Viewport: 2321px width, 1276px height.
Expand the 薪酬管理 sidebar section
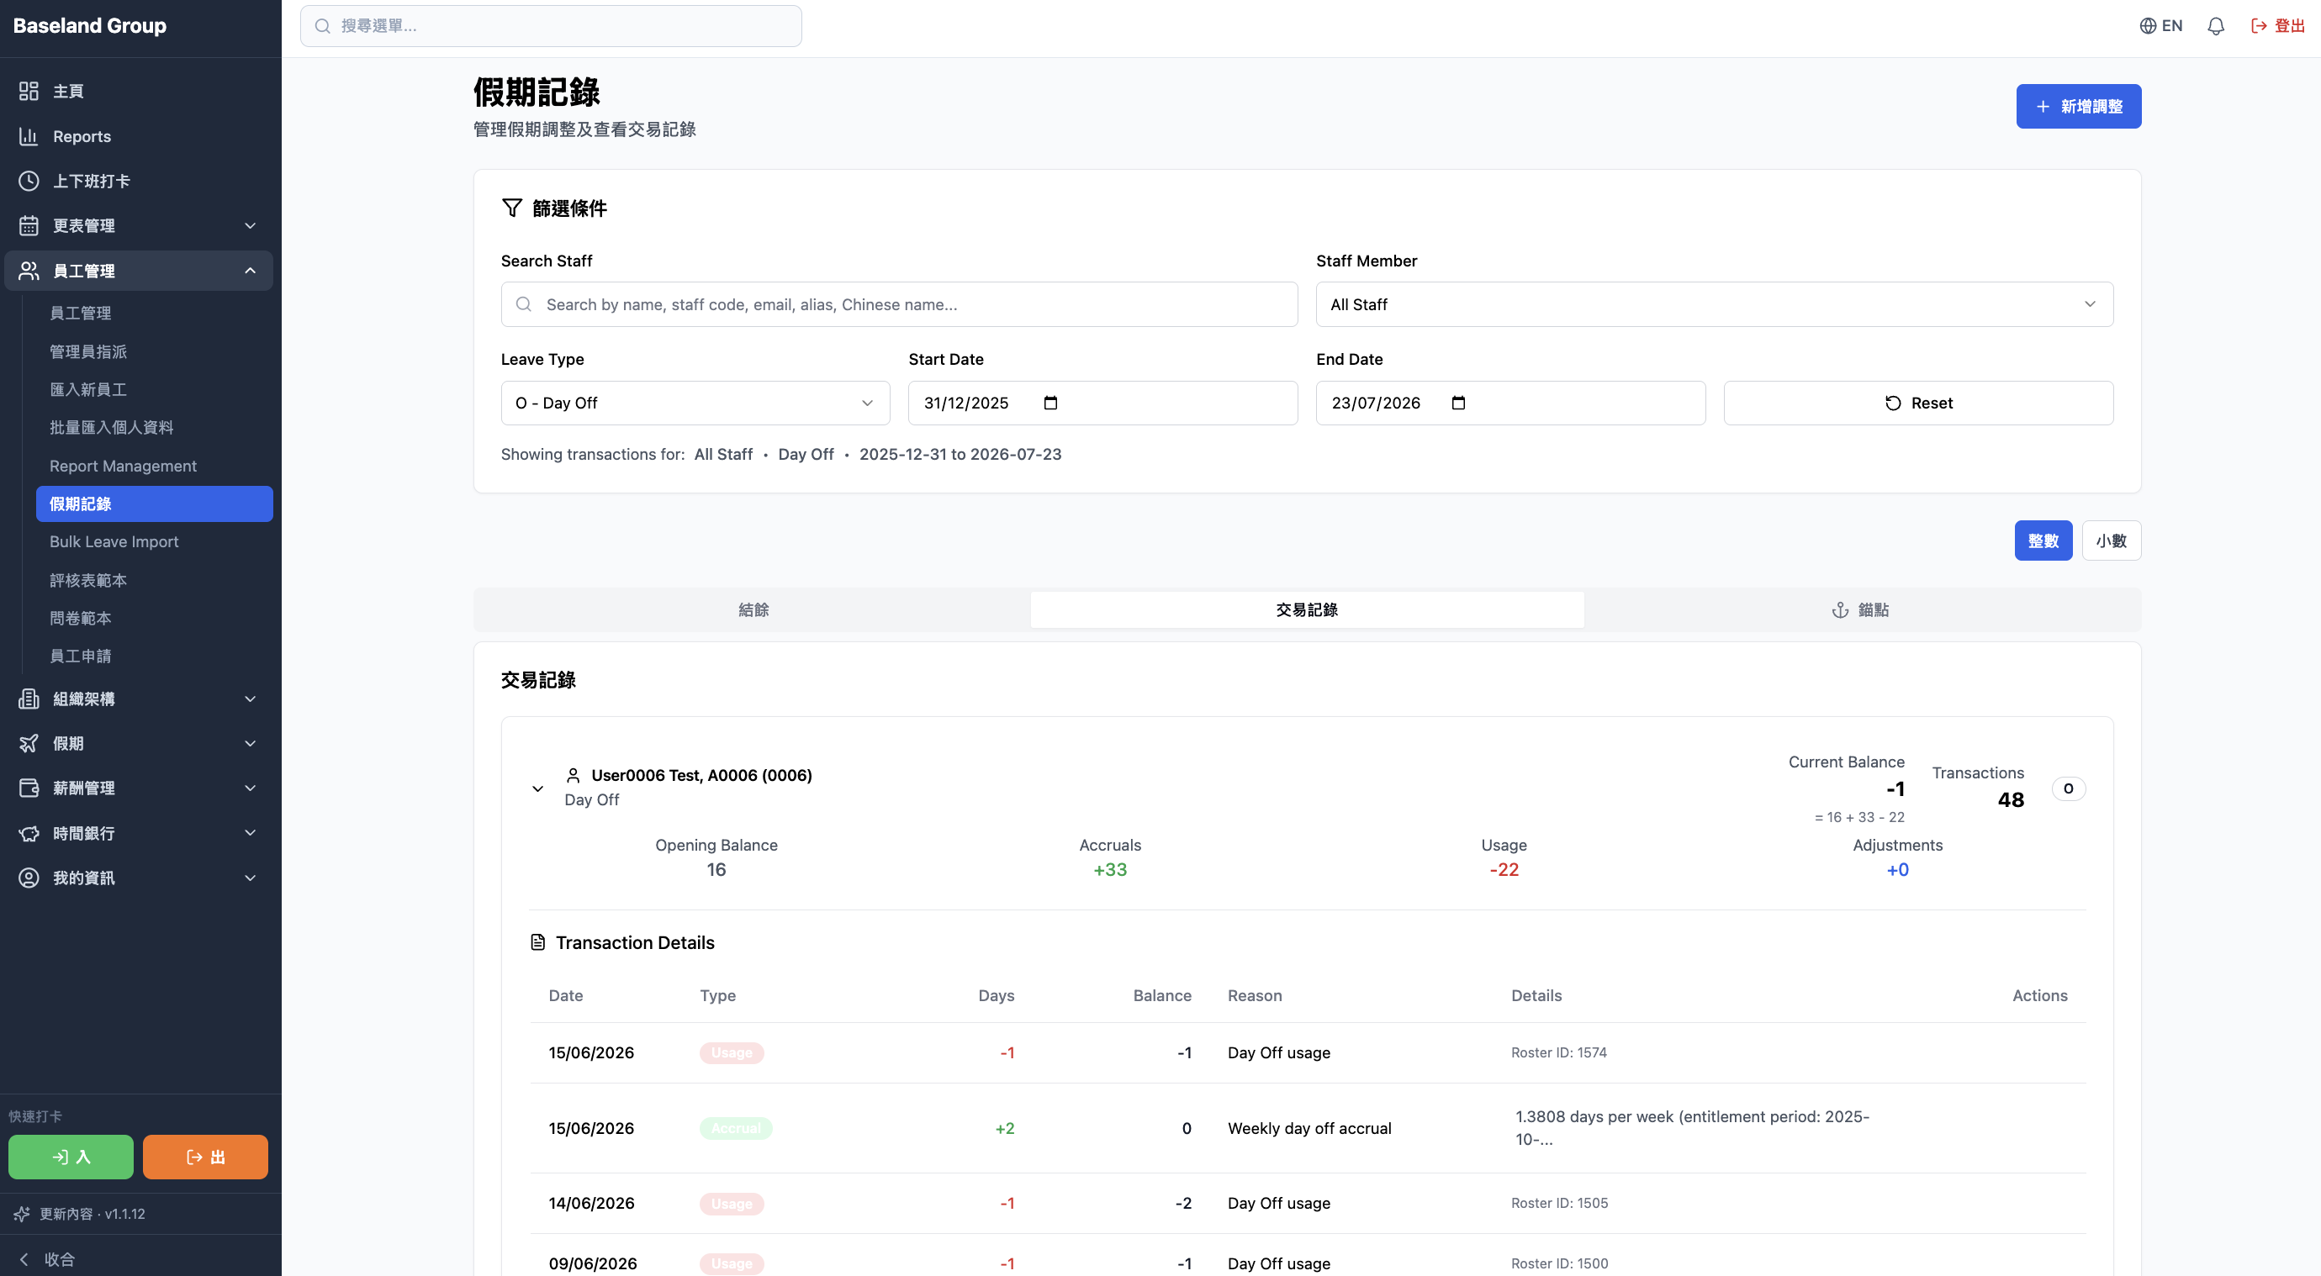(x=140, y=788)
